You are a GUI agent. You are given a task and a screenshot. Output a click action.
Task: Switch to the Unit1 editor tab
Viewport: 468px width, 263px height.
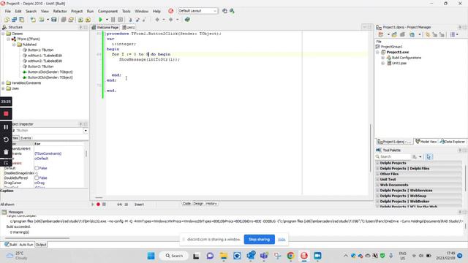(129, 28)
